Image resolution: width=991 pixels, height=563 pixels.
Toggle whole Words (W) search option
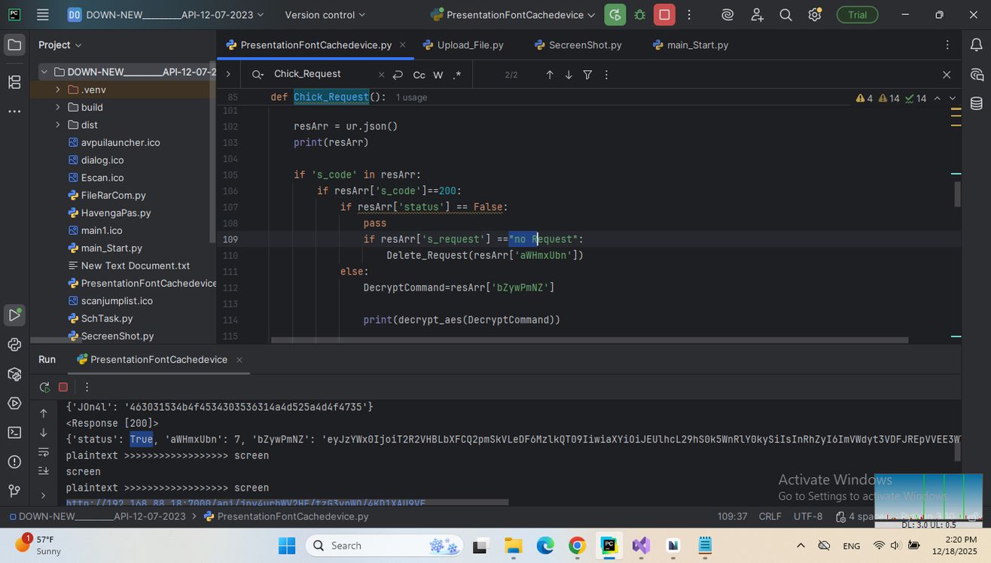click(438, 75)
